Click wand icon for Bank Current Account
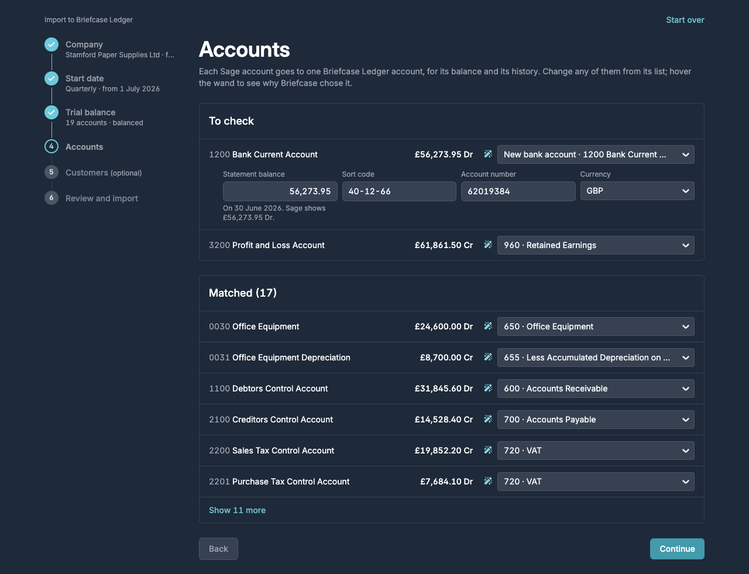749x574 pixels. click(487, 154)
